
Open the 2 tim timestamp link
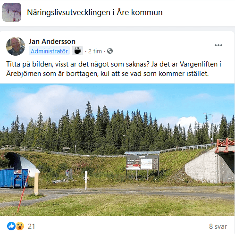click(95, 51)
